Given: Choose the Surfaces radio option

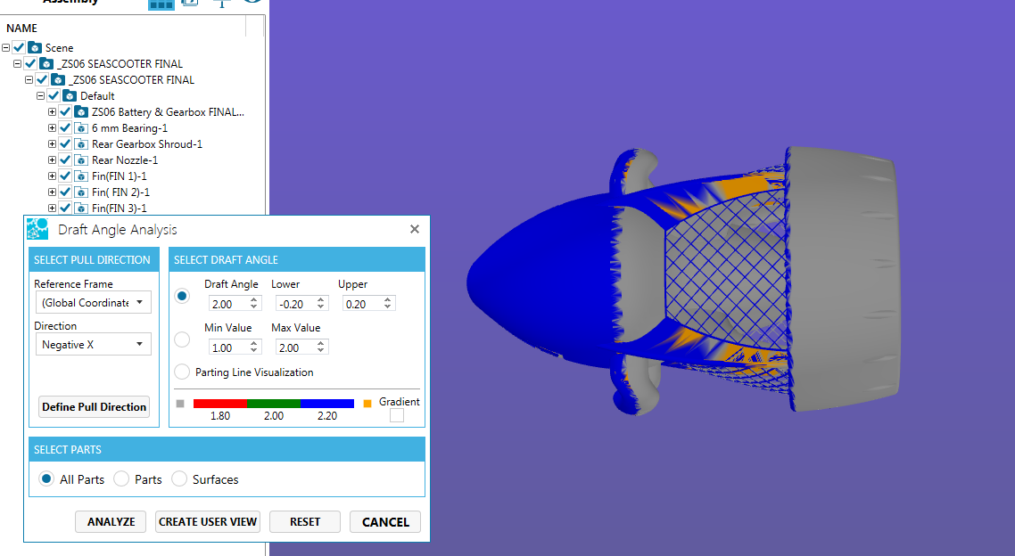Looking at the screenshot, I should point(179,479).
